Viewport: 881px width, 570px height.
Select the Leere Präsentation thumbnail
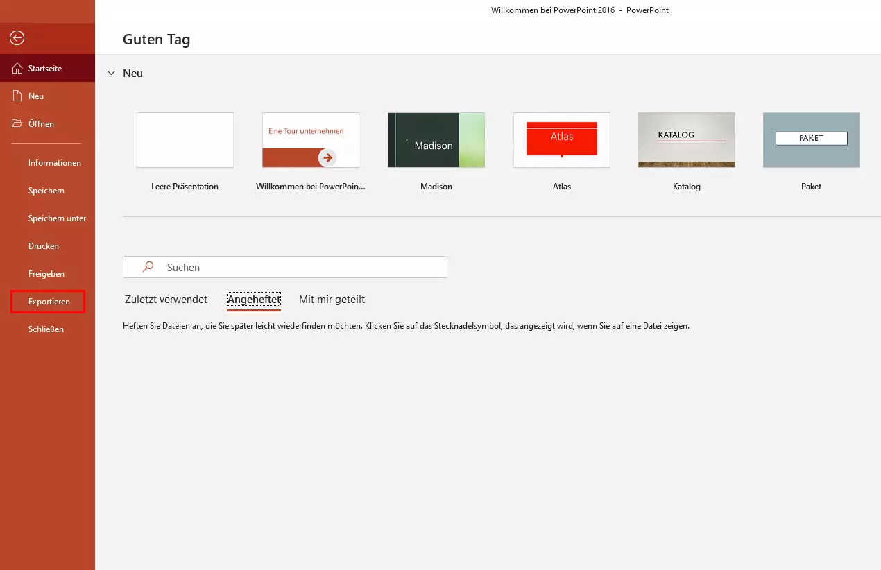point(185,140)
